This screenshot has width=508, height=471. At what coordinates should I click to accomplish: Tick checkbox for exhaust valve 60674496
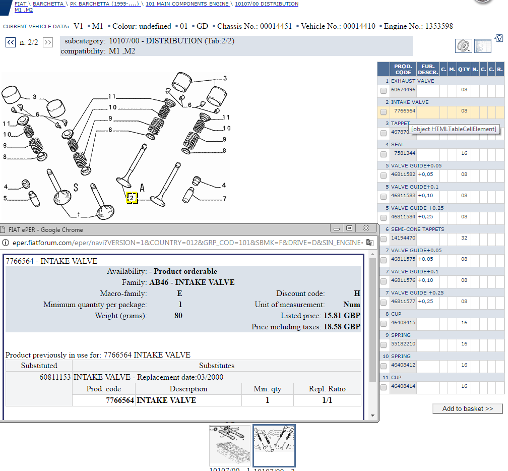384,91
